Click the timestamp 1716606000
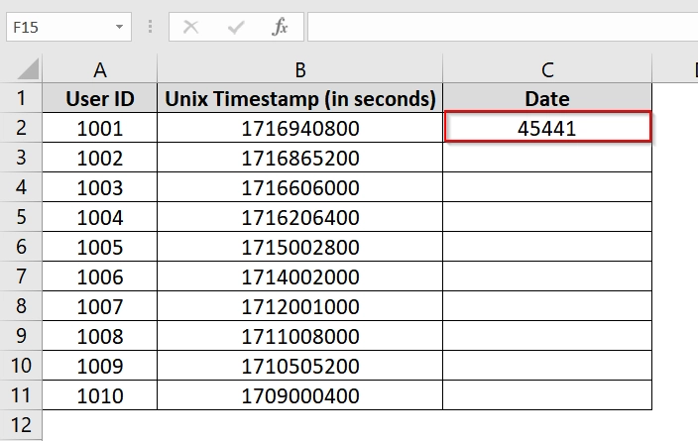 click(x=300, y=187)
